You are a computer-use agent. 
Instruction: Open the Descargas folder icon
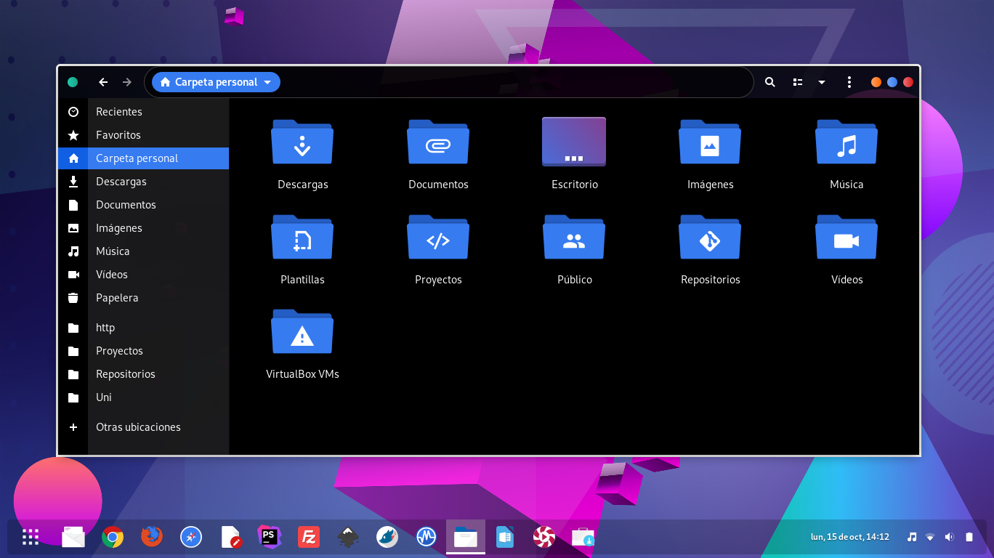coord(302,142)
